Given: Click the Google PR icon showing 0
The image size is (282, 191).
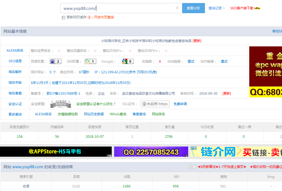Looking at the screenshot, I should 124,61.
